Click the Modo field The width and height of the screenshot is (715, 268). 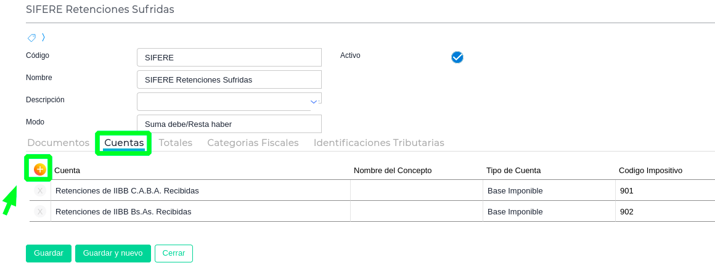(x=229, y=124)
